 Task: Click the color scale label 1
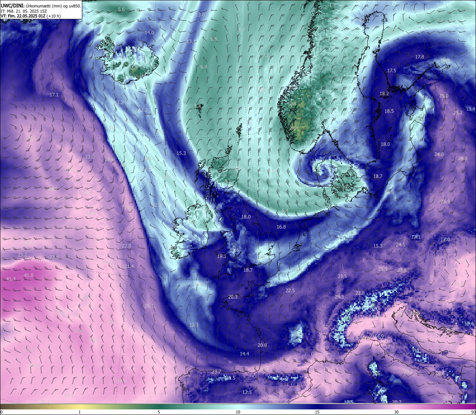pyautogui.click(x=80, y=412)
